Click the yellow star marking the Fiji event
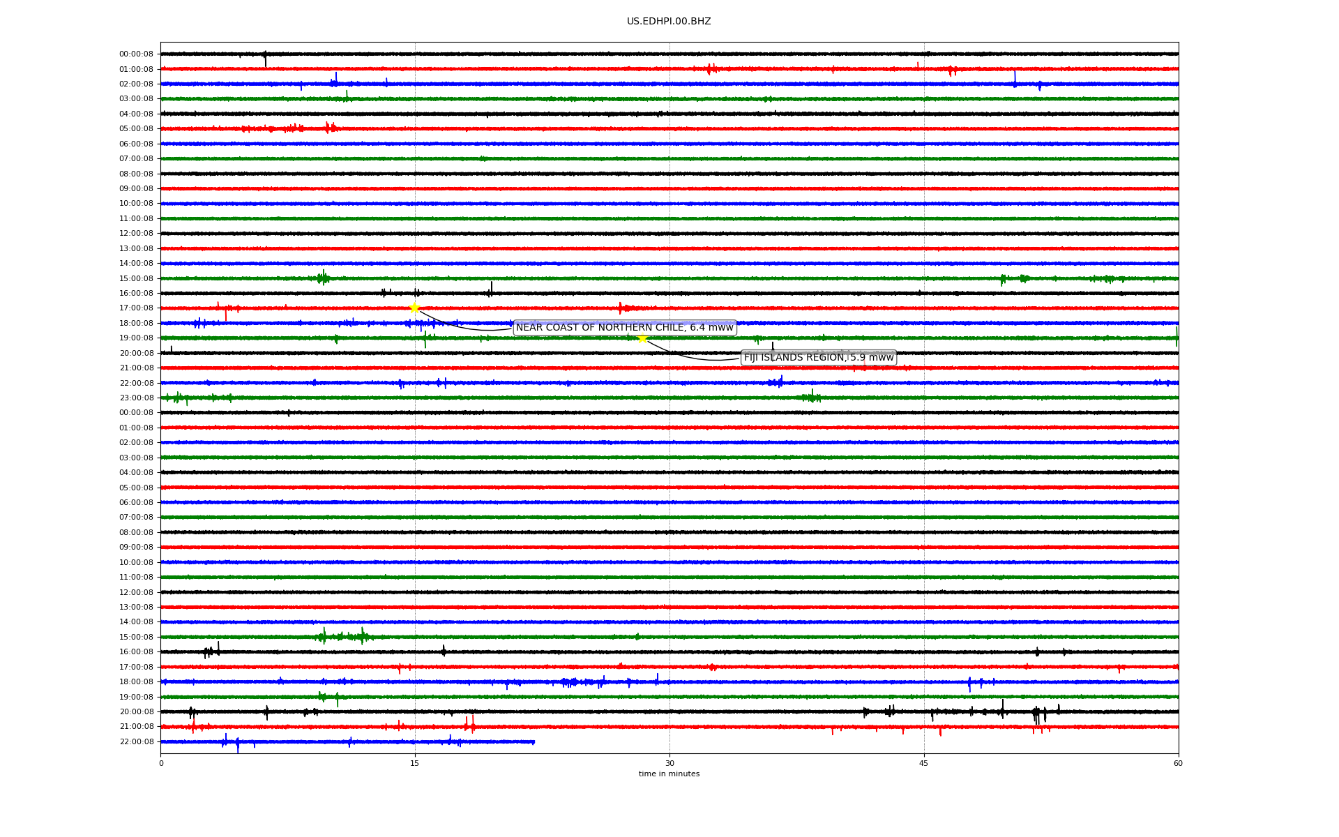1339x837 pixels. point(642,338)
